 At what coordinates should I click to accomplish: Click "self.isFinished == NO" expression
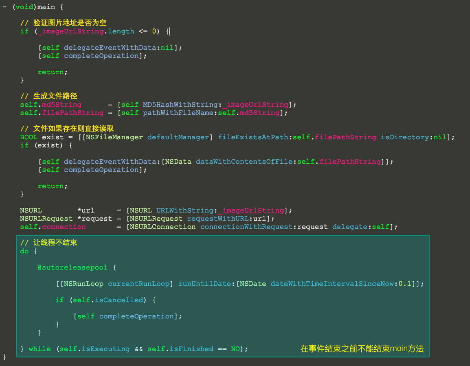point(193,349)
